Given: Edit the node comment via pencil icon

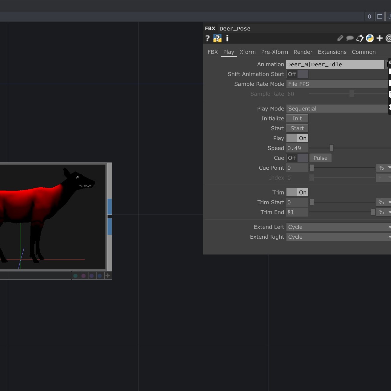Looking at the screenshot, I should 340,38.
